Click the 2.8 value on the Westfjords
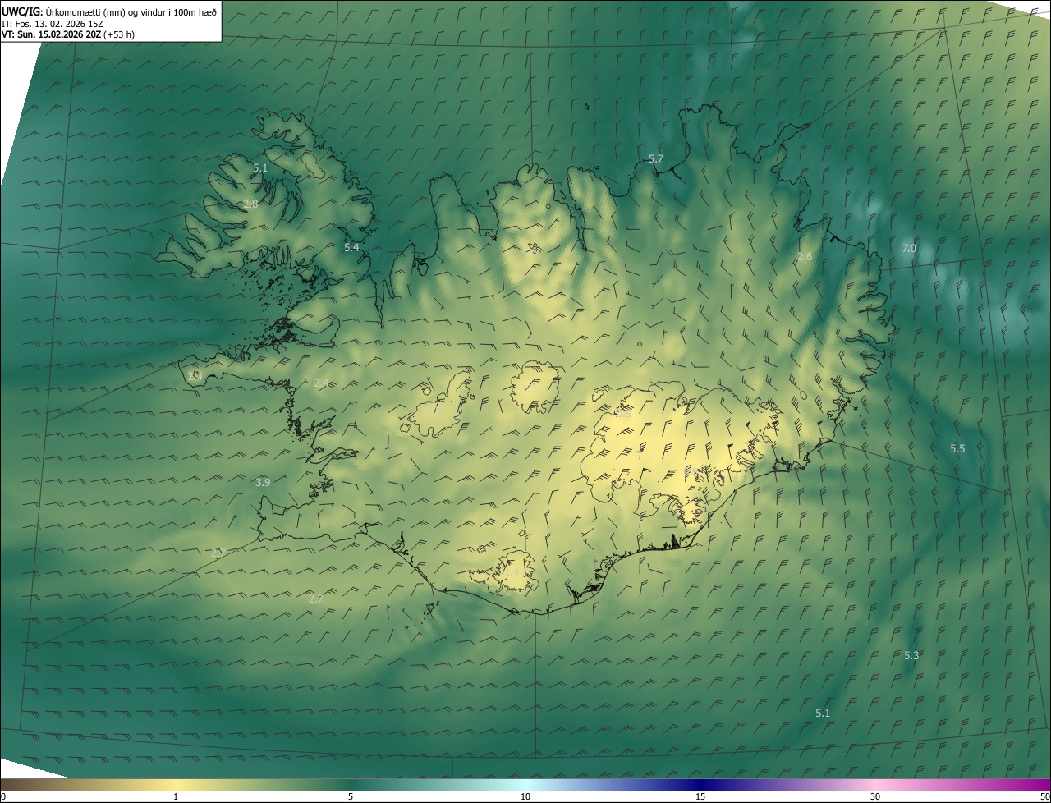This screenshot has height=803, width=1051. coord(250,204)
